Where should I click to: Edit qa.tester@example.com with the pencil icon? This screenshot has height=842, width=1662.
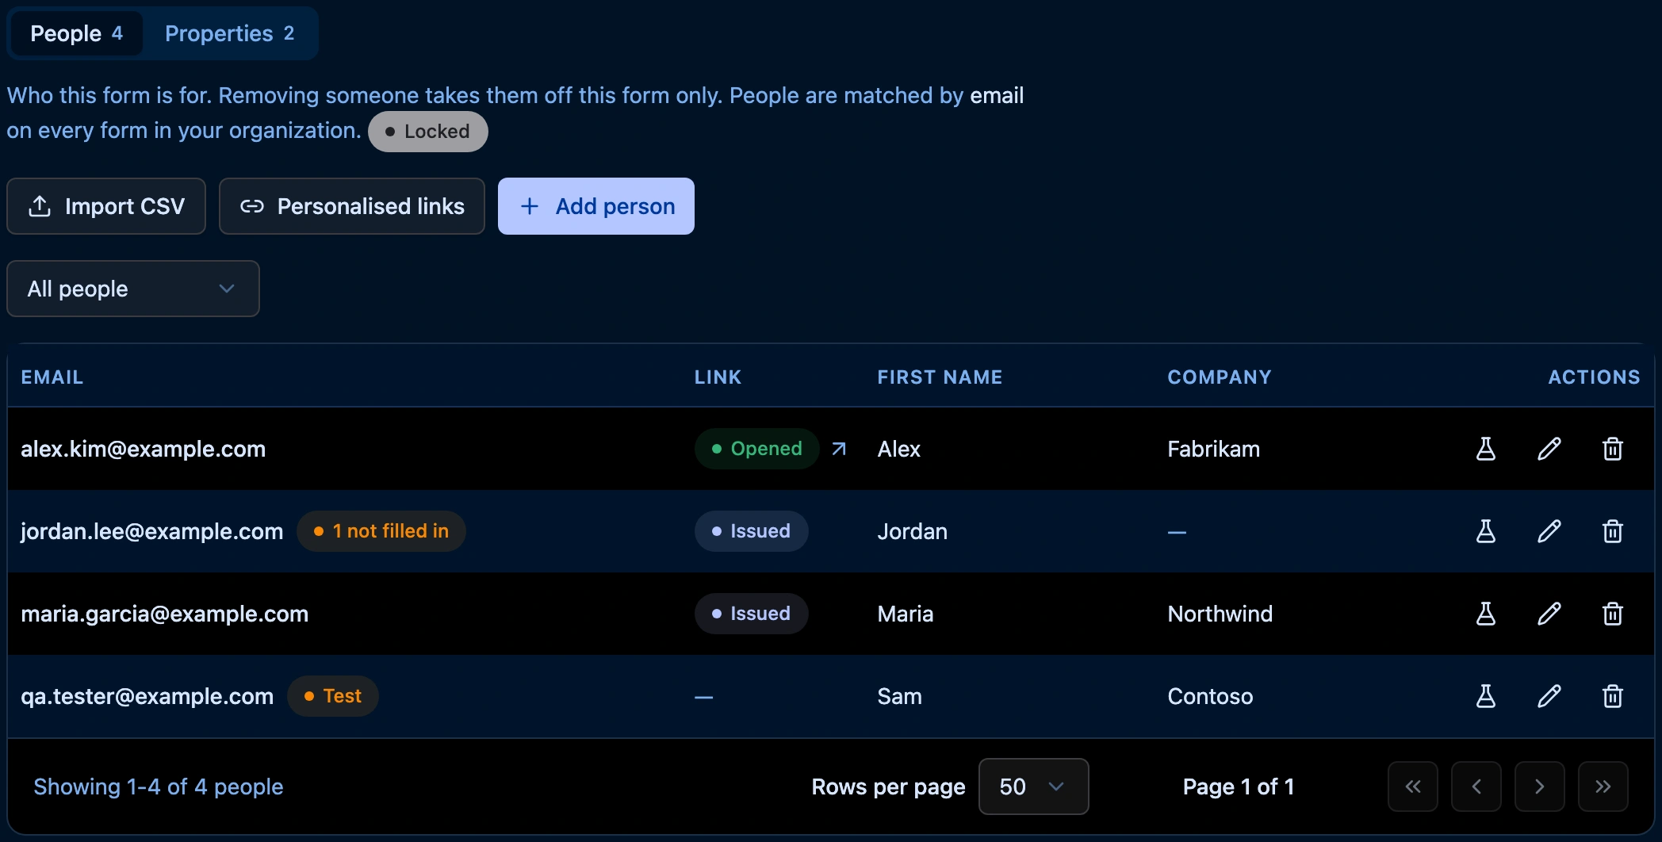(1549, 696)
